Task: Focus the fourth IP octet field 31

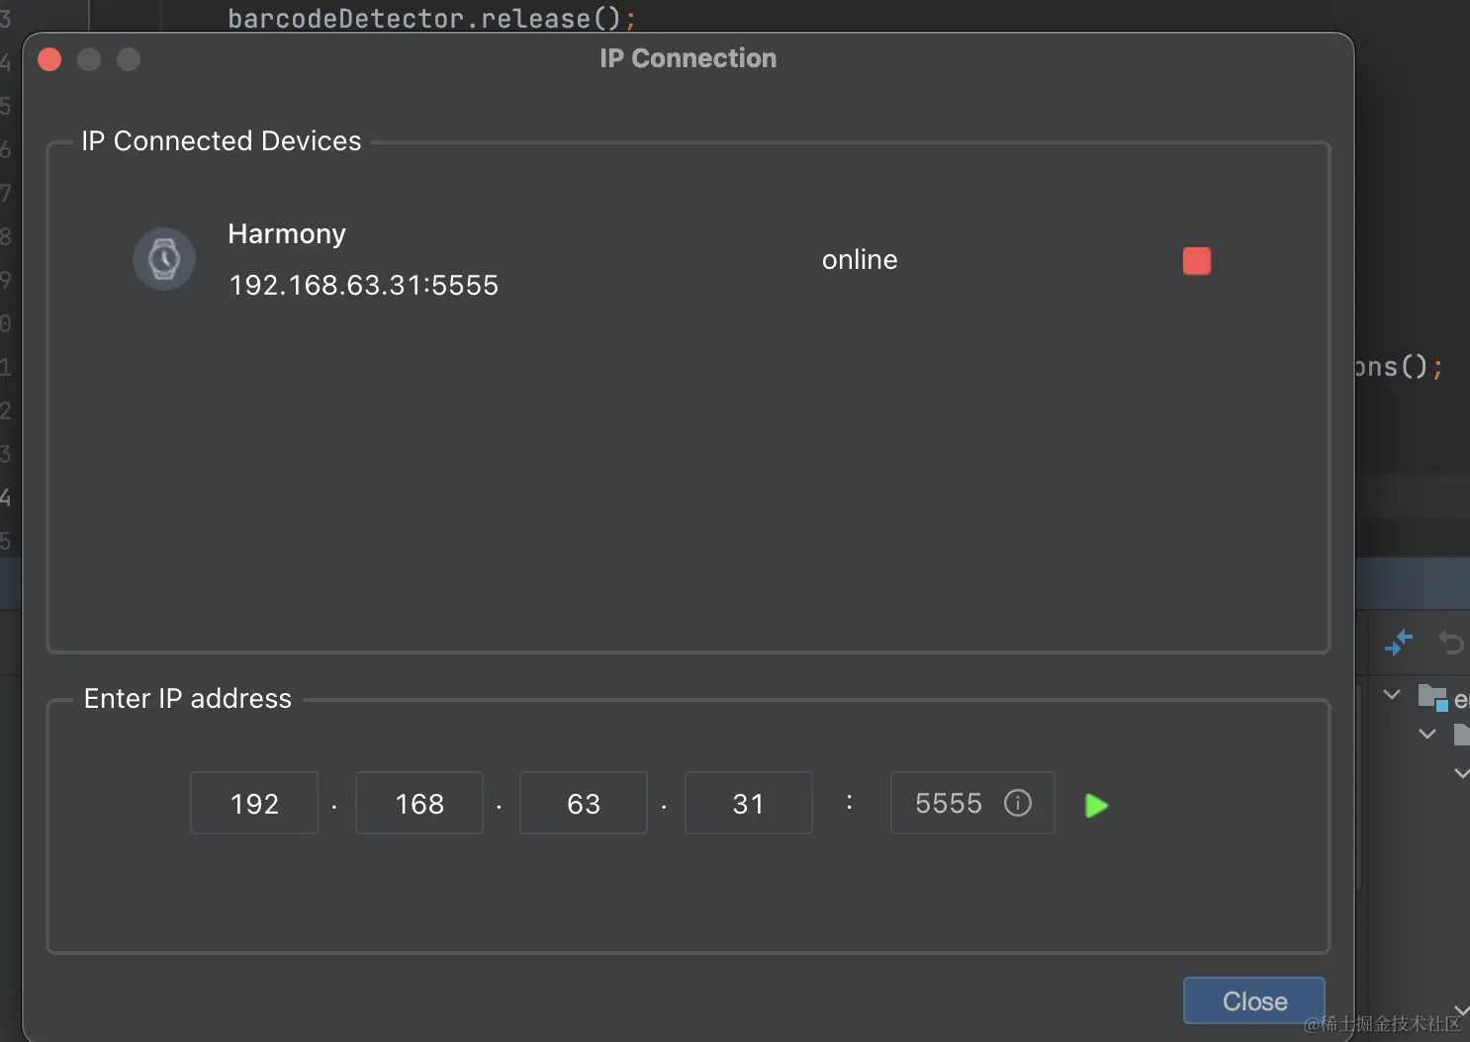Action: [x=749, y=803]
